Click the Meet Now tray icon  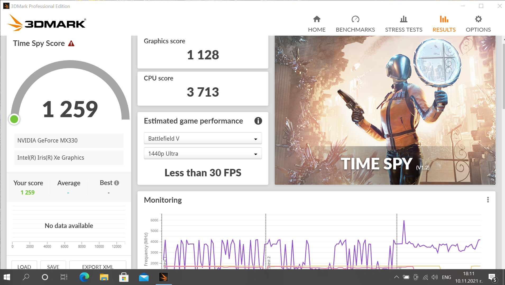click(416, 277)
